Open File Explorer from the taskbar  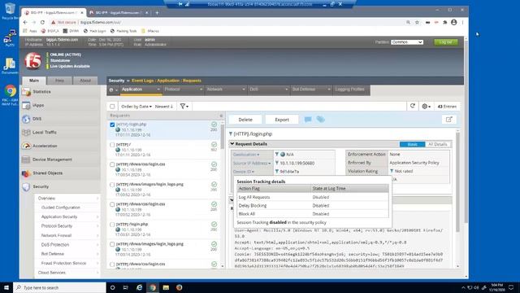coord(166,287)
